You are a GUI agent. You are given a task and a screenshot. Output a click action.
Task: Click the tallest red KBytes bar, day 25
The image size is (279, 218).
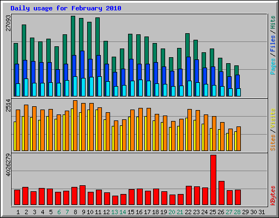(x=213, y=180)
